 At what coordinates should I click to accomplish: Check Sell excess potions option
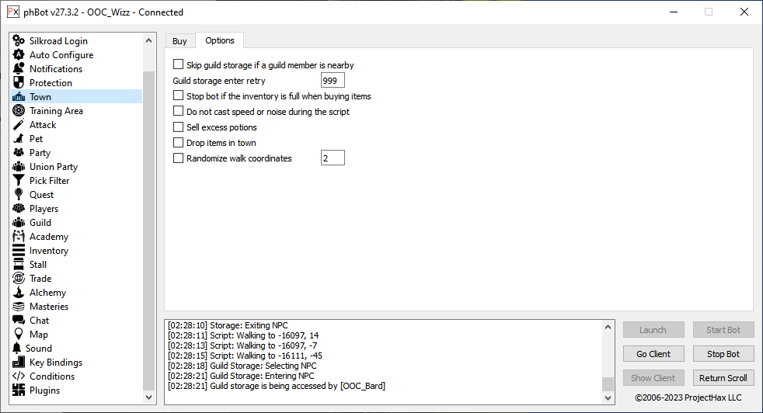tap(179, 127)
